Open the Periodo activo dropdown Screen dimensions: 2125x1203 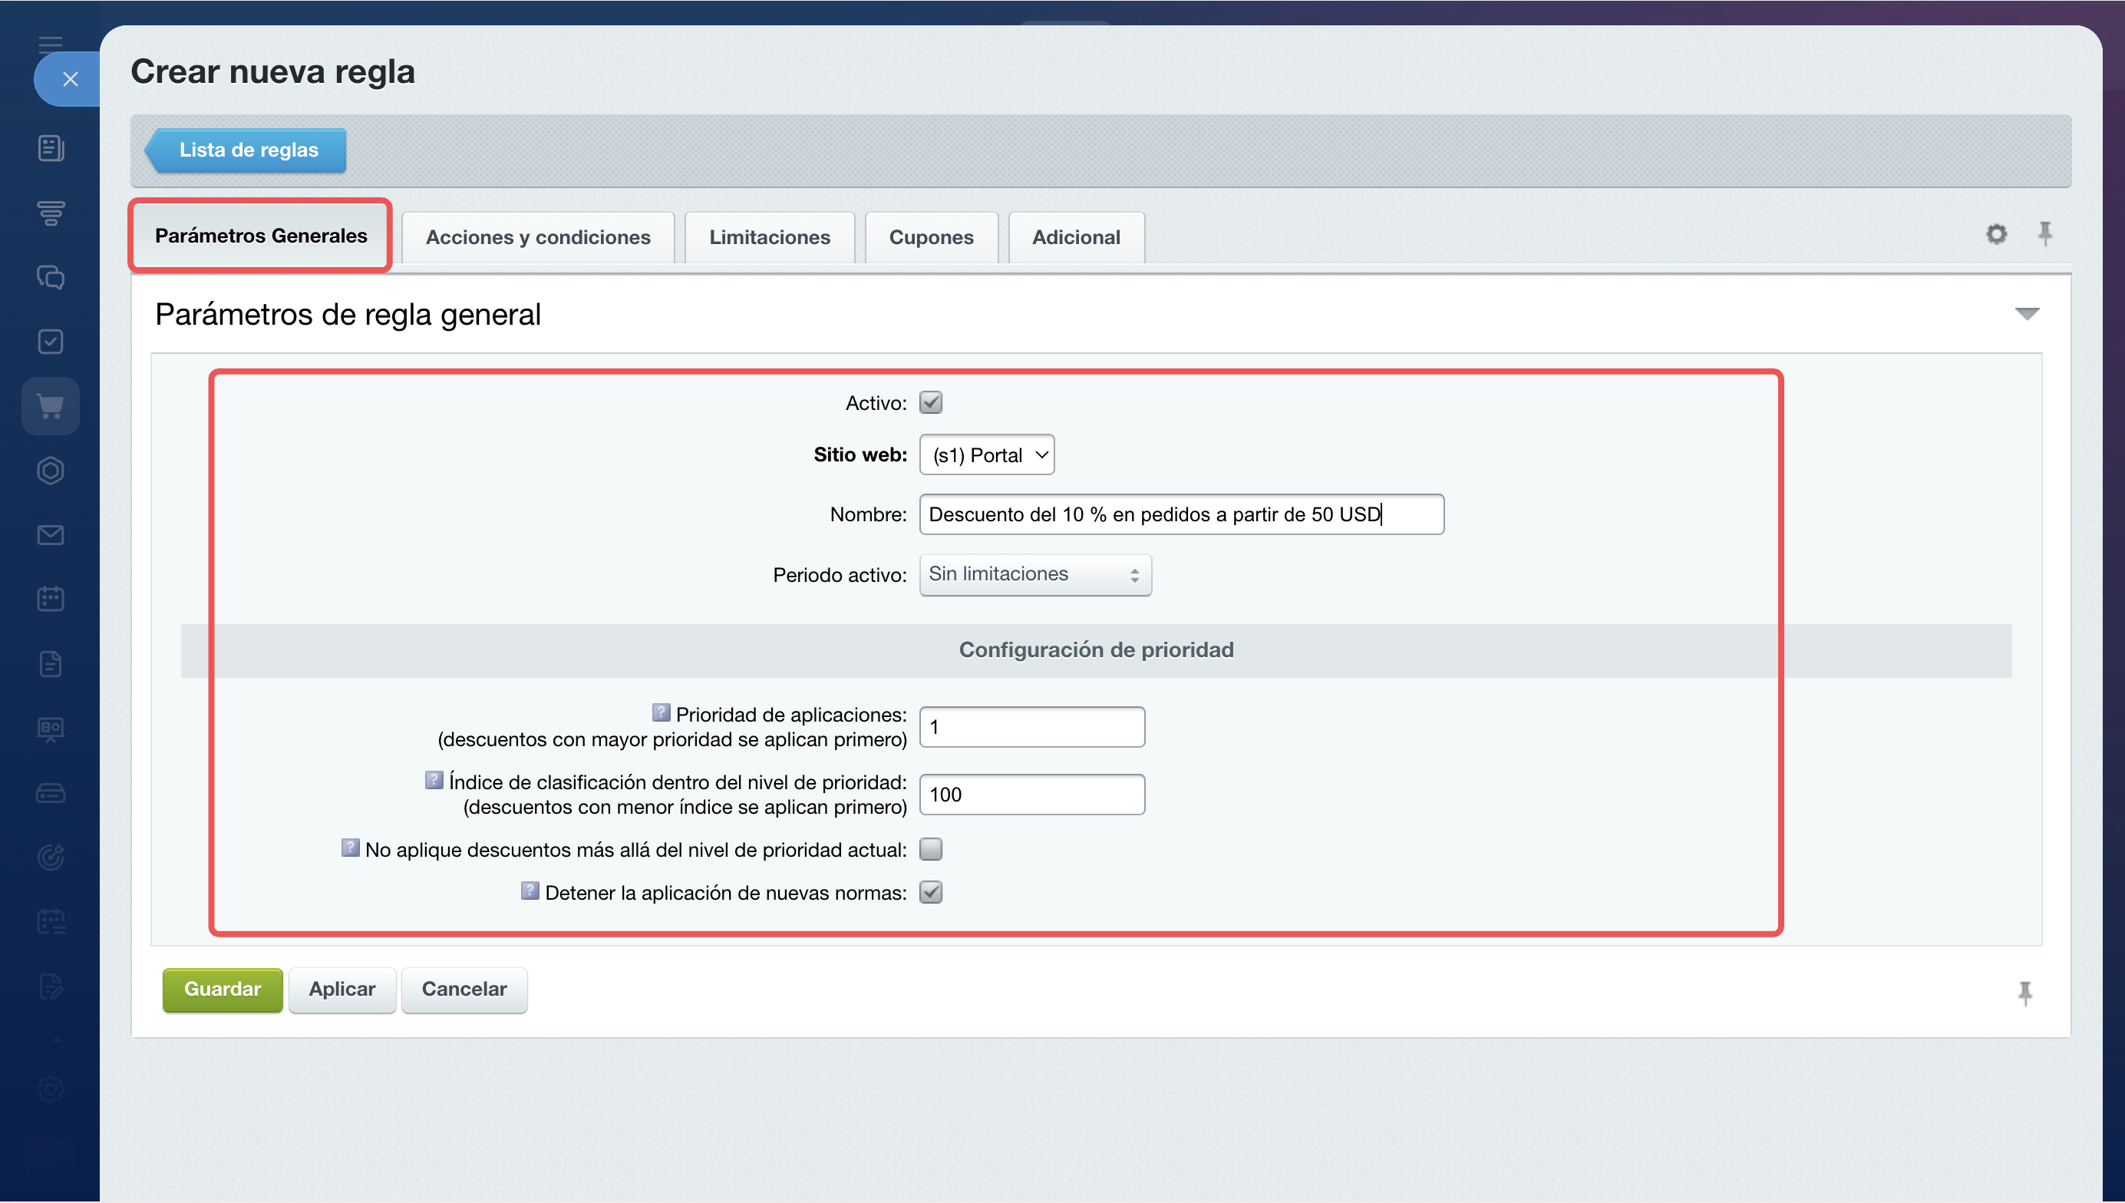tap(1034, 574)
